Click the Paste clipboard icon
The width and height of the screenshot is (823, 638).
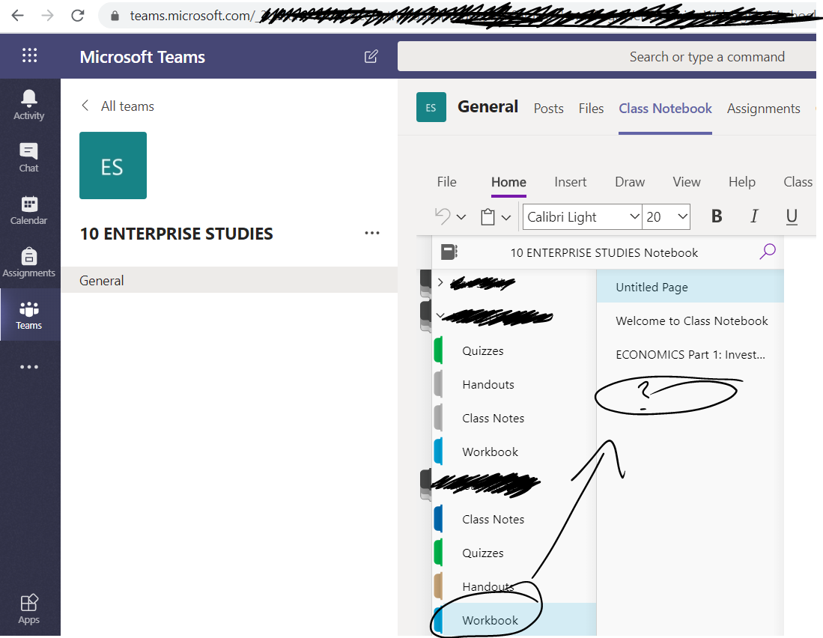tap(488, 216)
